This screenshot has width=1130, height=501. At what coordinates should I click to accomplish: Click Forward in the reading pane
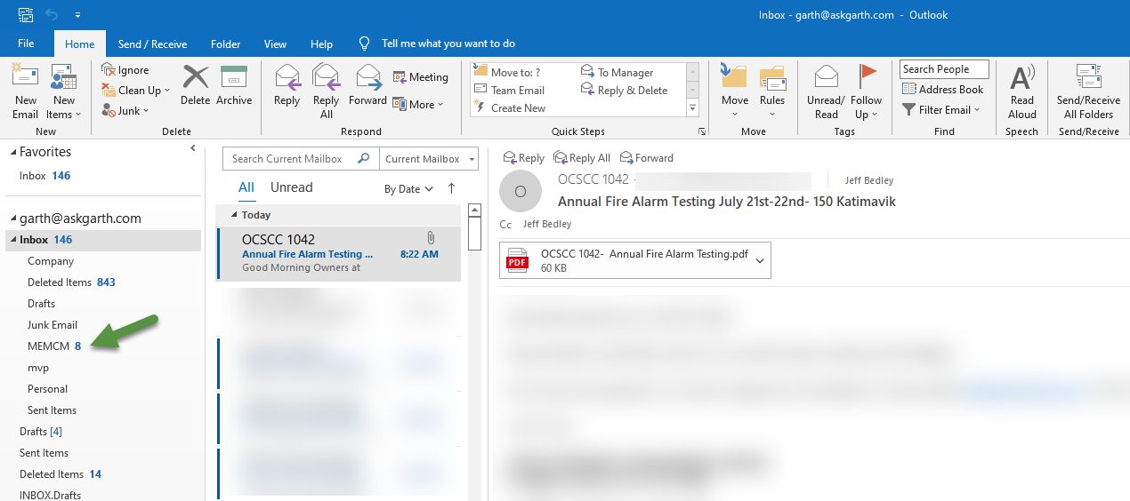[647, 158]
